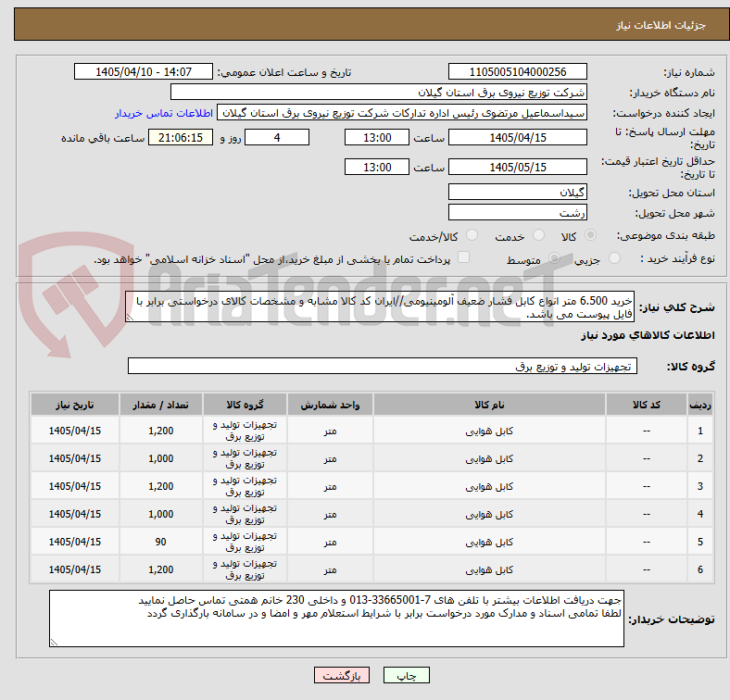This screenshot has width=730, height=700.
Task: Click کابل هوایی in row 1
Action: (489, 431)
